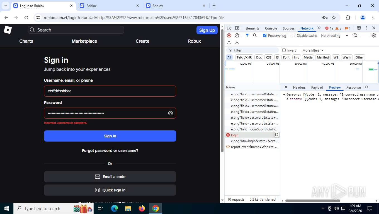Expand the errors array in Preview

[x=287, y=99]
